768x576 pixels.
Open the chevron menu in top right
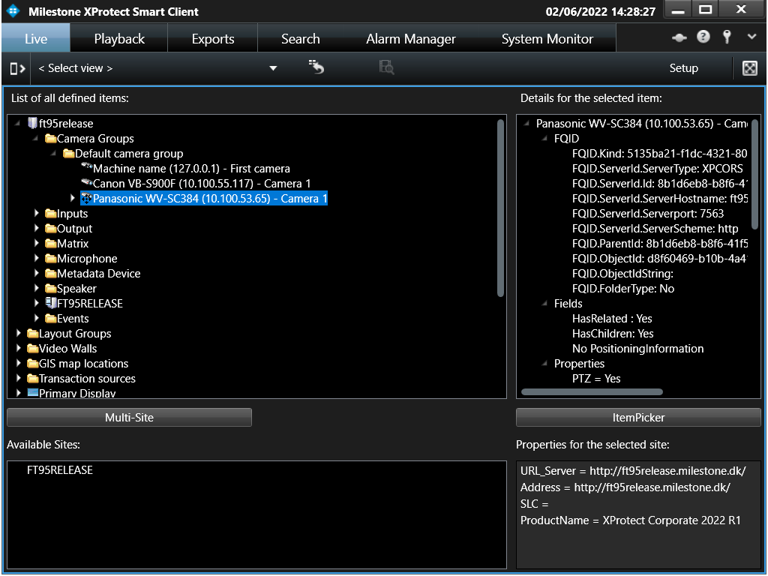pyautogui.click(x=751, y=37)
